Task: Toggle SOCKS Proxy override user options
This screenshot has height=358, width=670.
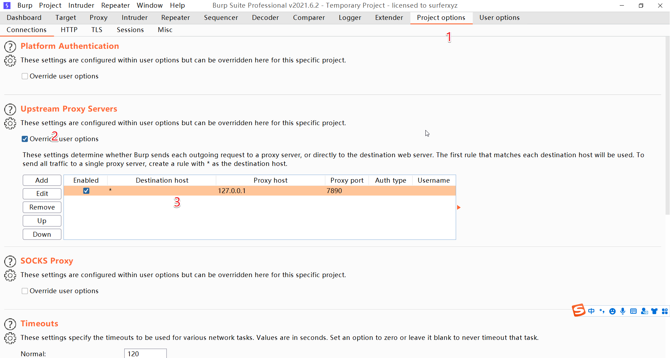Action: 25,291
